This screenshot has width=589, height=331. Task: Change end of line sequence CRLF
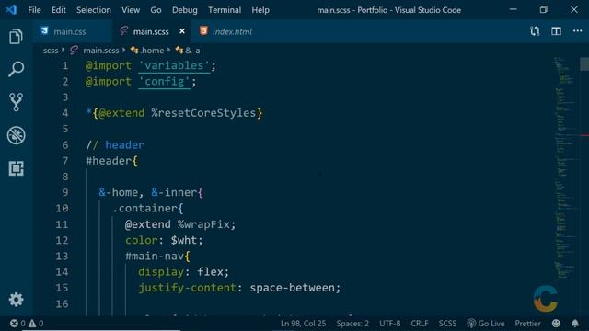420,323
